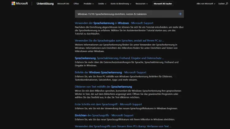Click text 'Erfahren Sie, wie Sie Ihren PC mithilfe'
Image resolution: width=230 pixels, height=129 pixels.
95,76
